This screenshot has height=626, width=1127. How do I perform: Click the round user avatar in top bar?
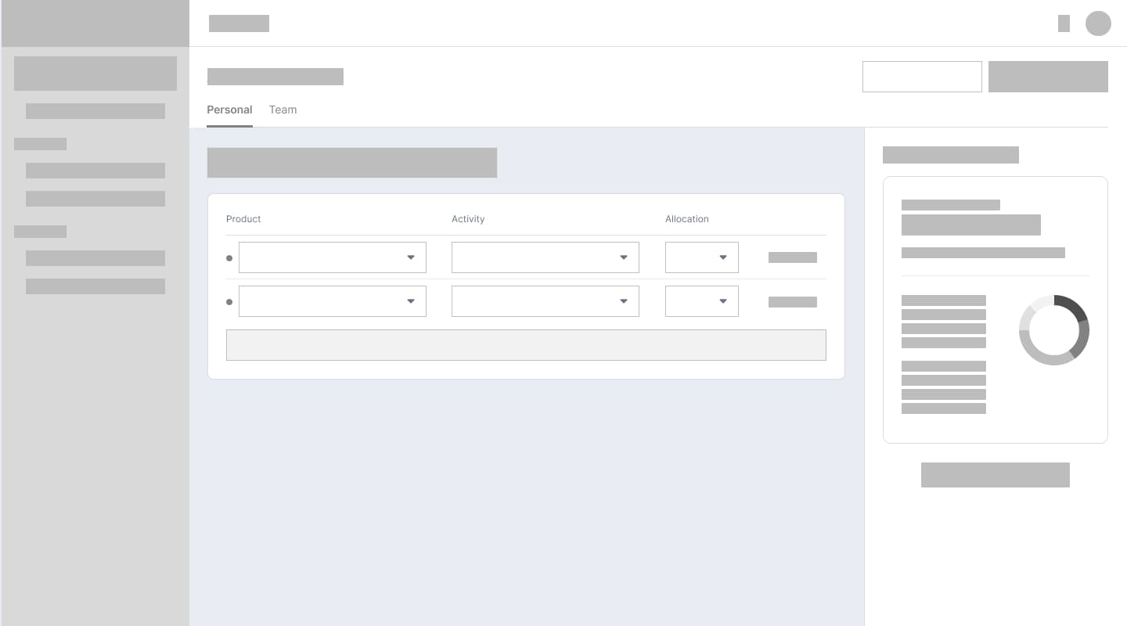pos(1098,23)
